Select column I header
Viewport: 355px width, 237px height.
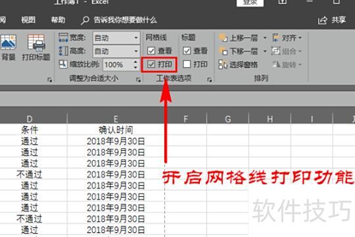pos(312,119)
